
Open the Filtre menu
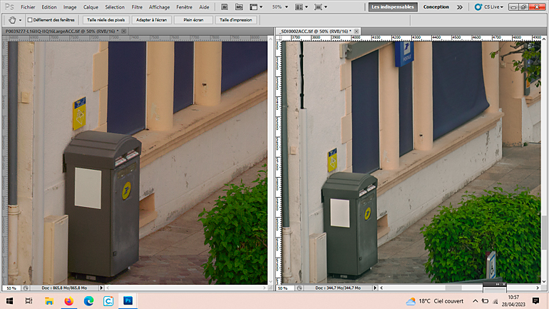(137, 7)
